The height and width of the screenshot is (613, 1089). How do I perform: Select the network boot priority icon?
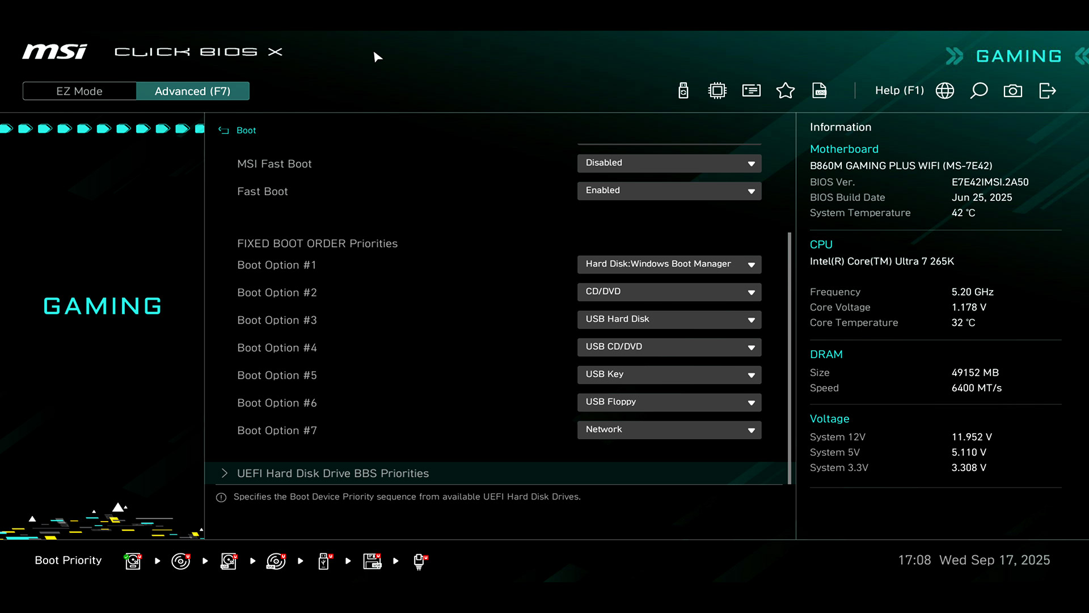[419, 561]
